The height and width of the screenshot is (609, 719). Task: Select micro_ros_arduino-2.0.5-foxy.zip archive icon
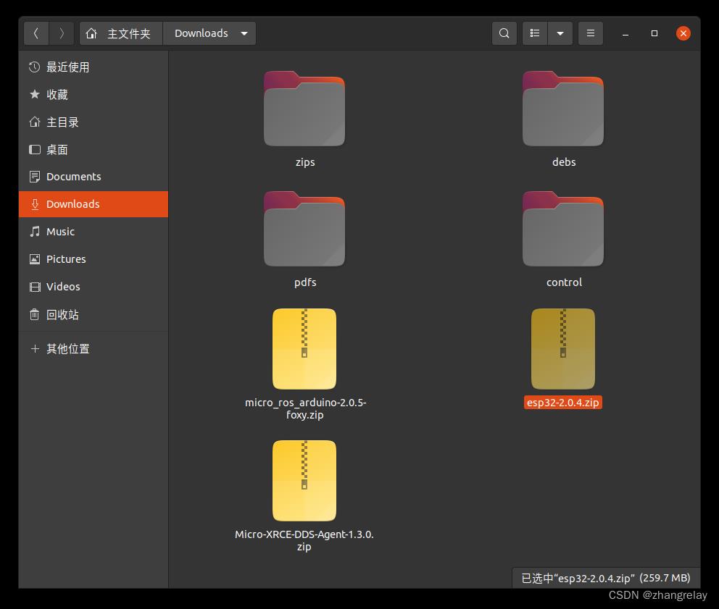pyautogui.click(x=304, y=349)
